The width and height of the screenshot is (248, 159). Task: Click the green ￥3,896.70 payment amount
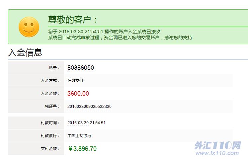pos(82,149)
